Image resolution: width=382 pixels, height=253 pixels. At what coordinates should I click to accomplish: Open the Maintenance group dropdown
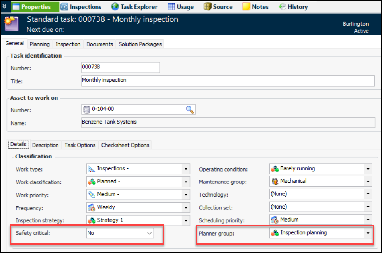[x=368, y=181]
